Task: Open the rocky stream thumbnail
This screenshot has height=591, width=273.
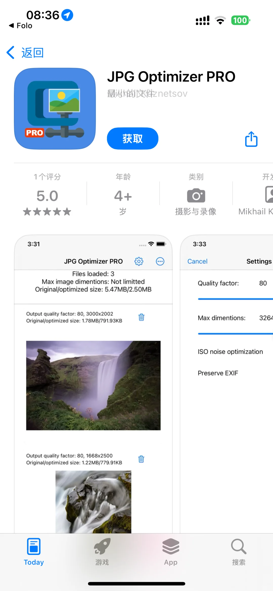Action: tap(93, 502)
